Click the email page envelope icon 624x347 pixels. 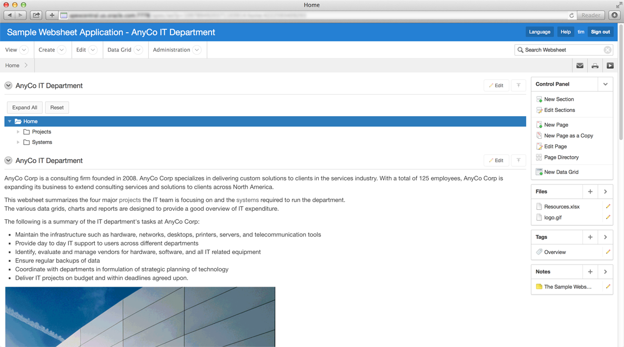click(580, 66)
